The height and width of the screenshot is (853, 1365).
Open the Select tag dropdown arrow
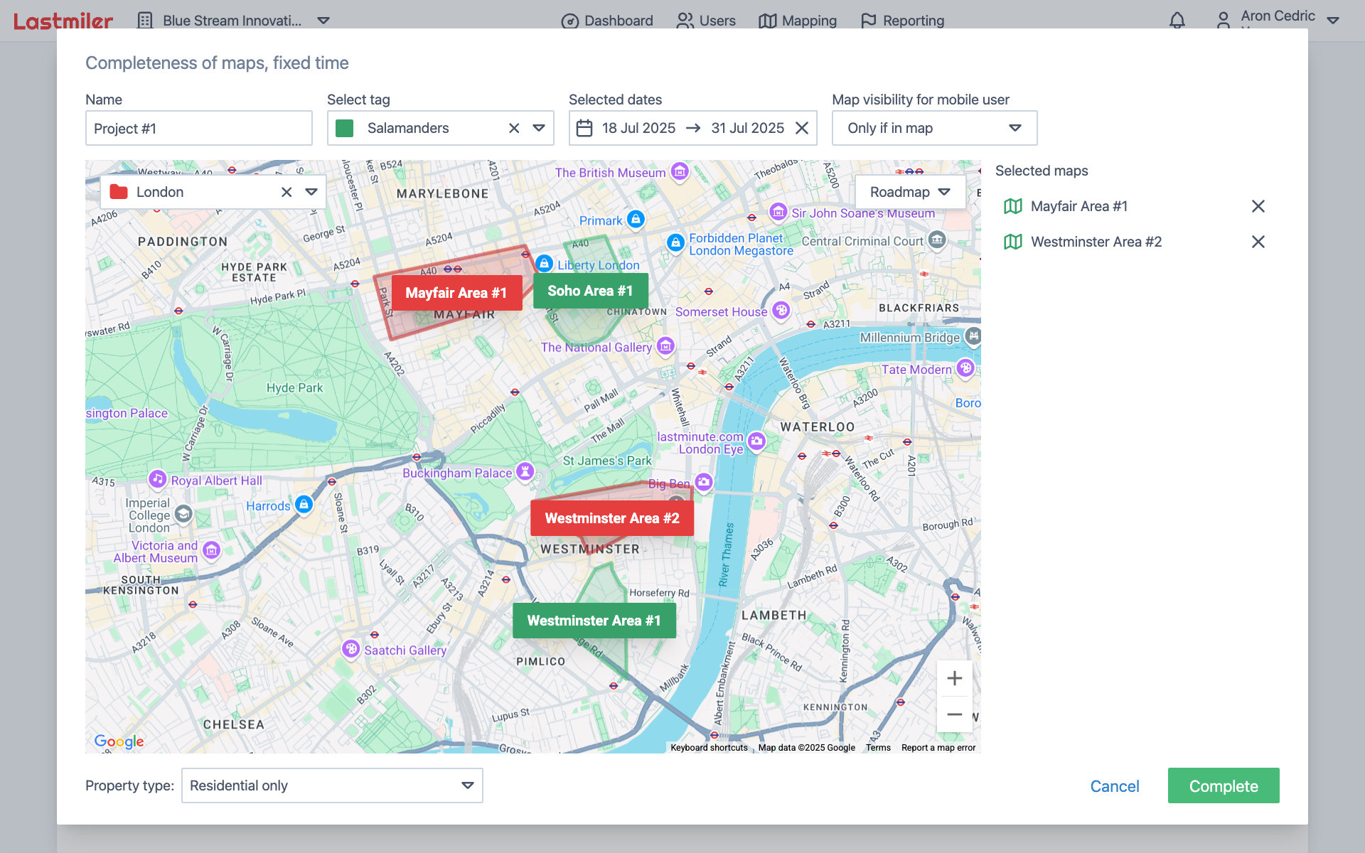[x=539, y=128]
